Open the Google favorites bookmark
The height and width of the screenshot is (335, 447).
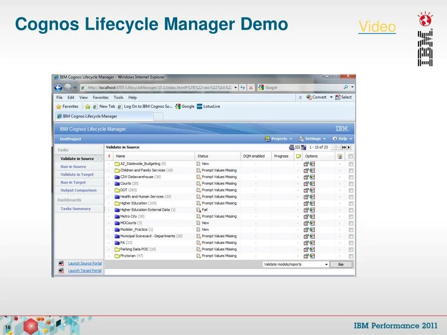185,106
